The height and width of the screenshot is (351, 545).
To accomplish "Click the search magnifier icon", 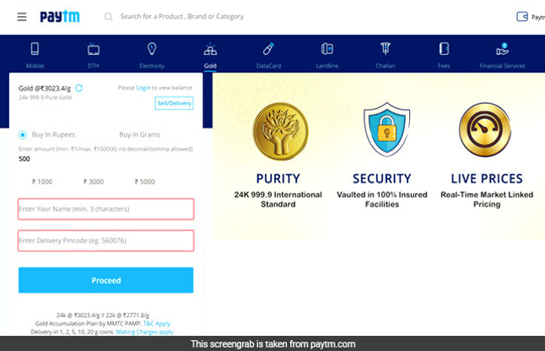I will 108,17.
